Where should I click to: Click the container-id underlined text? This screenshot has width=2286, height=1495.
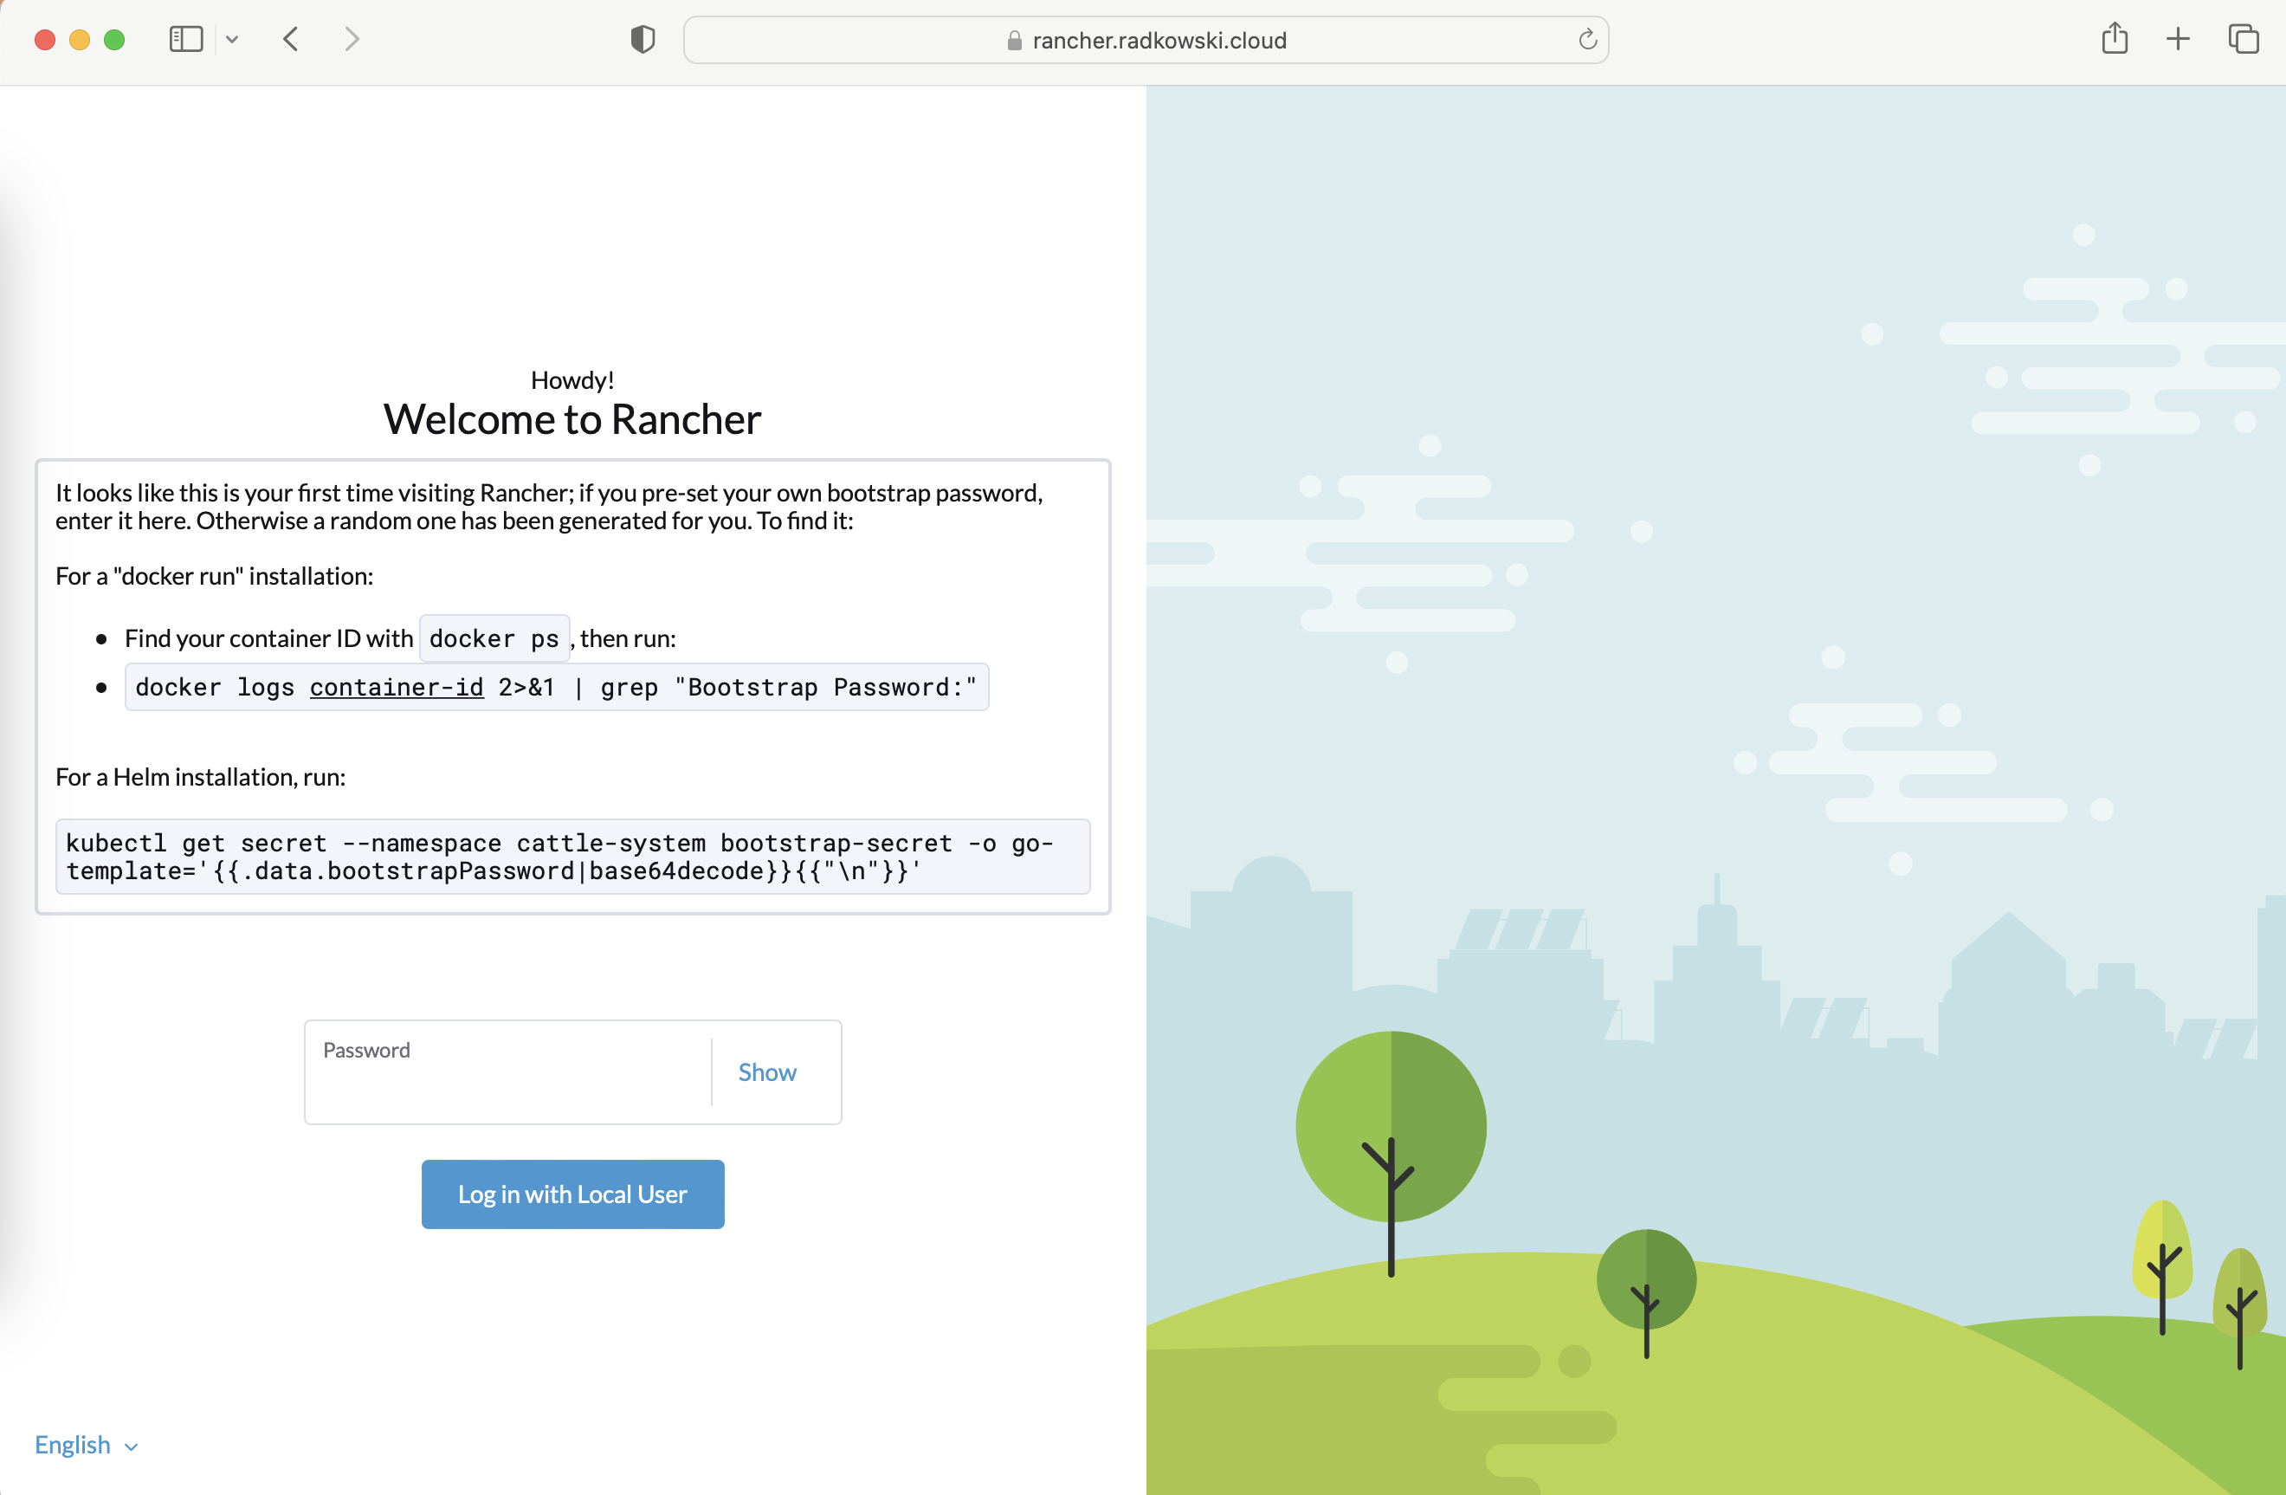396,687
